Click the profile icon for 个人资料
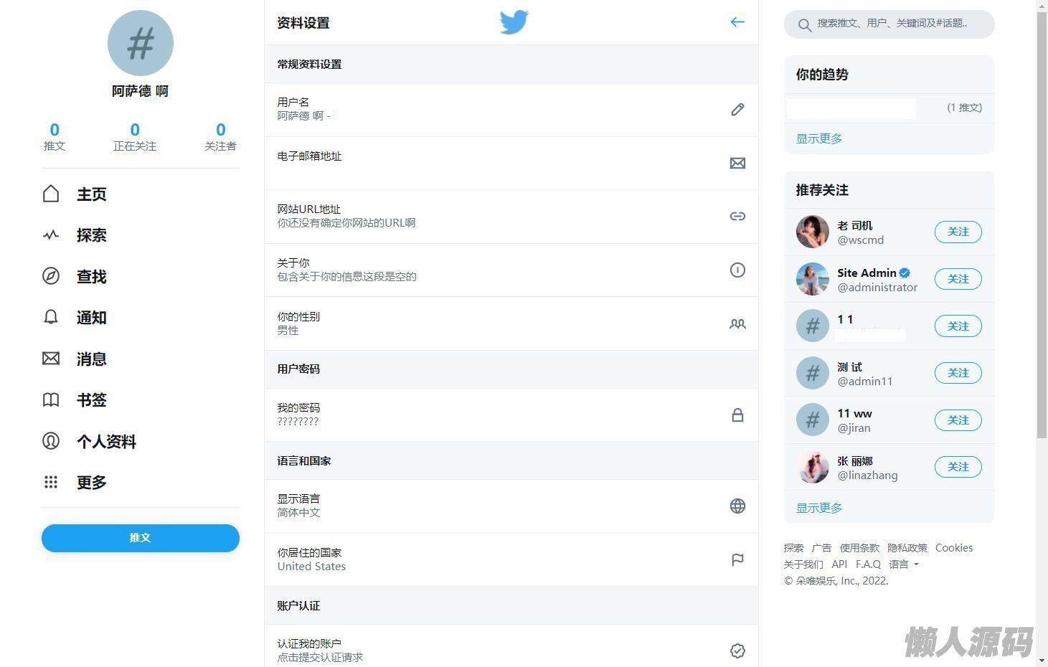 51,441
